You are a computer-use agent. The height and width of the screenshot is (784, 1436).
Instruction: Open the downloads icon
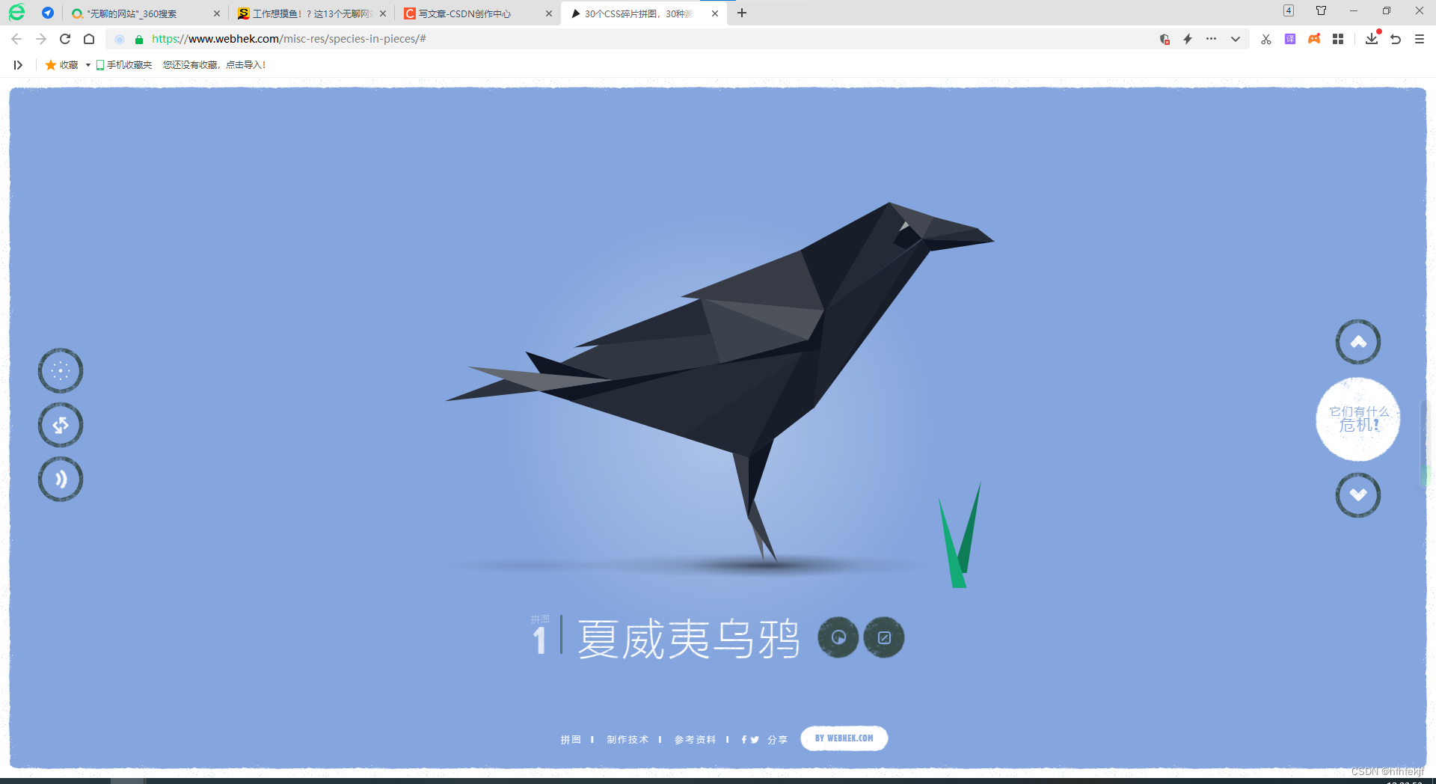(1372, 38)
